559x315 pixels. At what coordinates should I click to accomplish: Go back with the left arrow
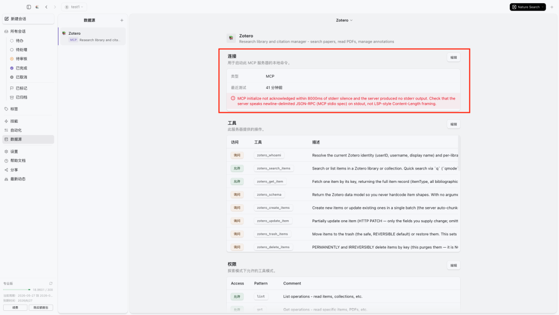point(47,7)
